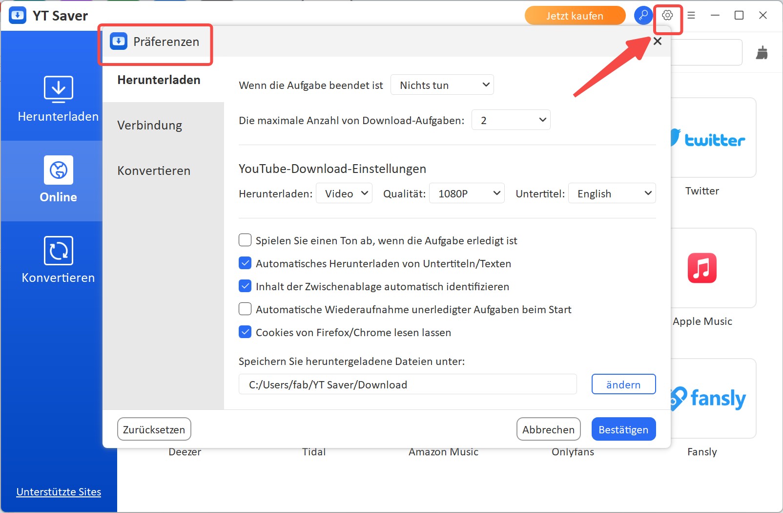
Task: Open the Fansly site tile
Action: (x=713, y=399)
